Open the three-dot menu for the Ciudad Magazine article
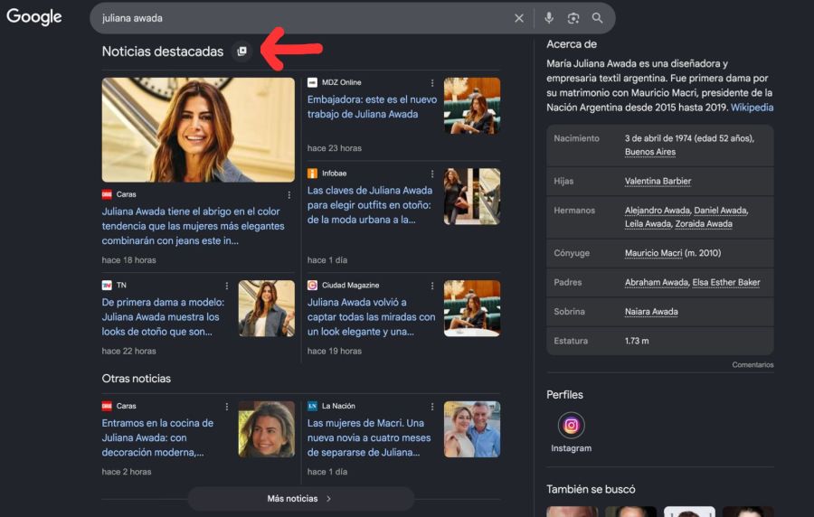814x517 pixels. [x=432, y=286]
